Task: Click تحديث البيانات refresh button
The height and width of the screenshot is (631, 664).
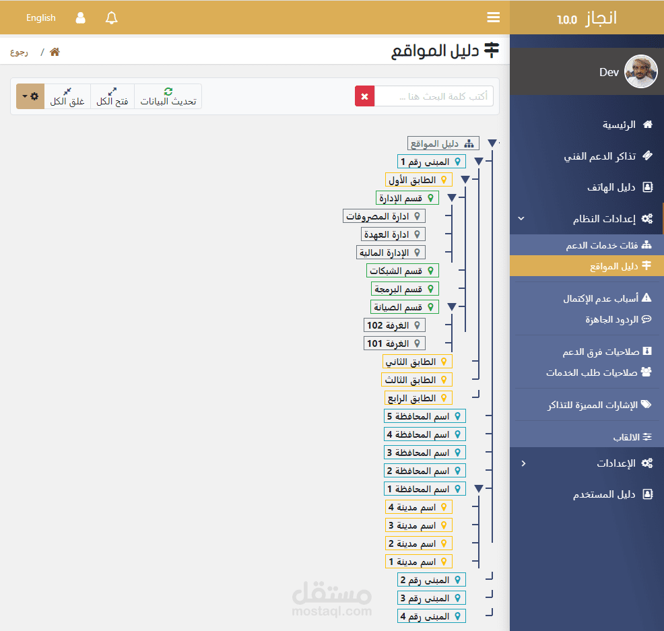Action: (x=168, y=96)
